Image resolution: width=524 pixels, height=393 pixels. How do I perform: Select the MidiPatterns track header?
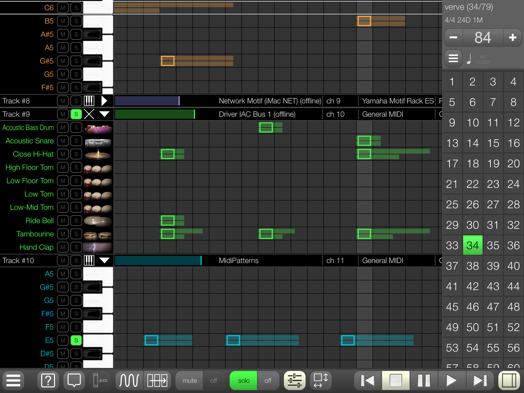(x=238, y=260)
